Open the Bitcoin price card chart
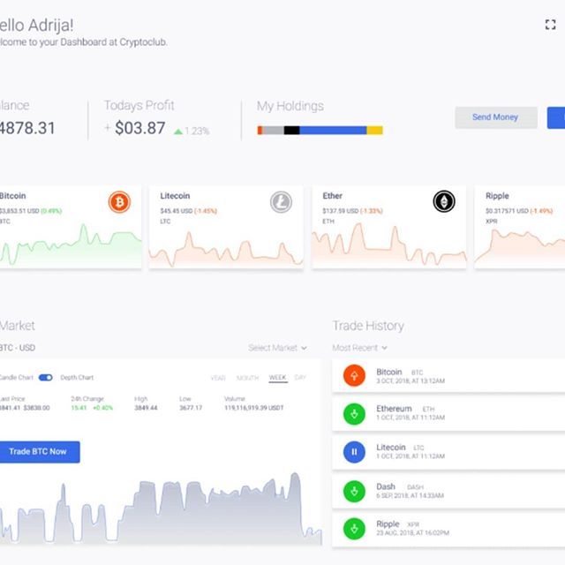Screen dimensions: 565x565 71,245
